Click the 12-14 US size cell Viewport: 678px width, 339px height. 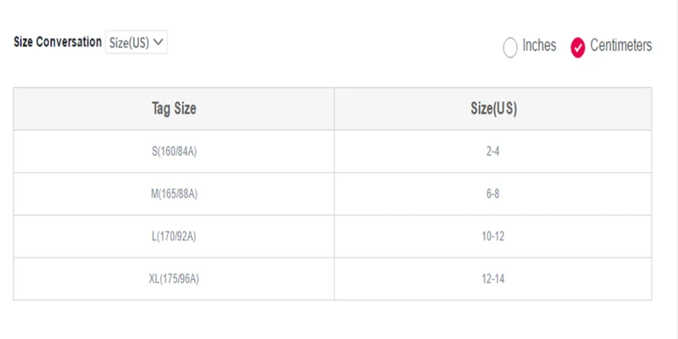[x=493, y=279]
